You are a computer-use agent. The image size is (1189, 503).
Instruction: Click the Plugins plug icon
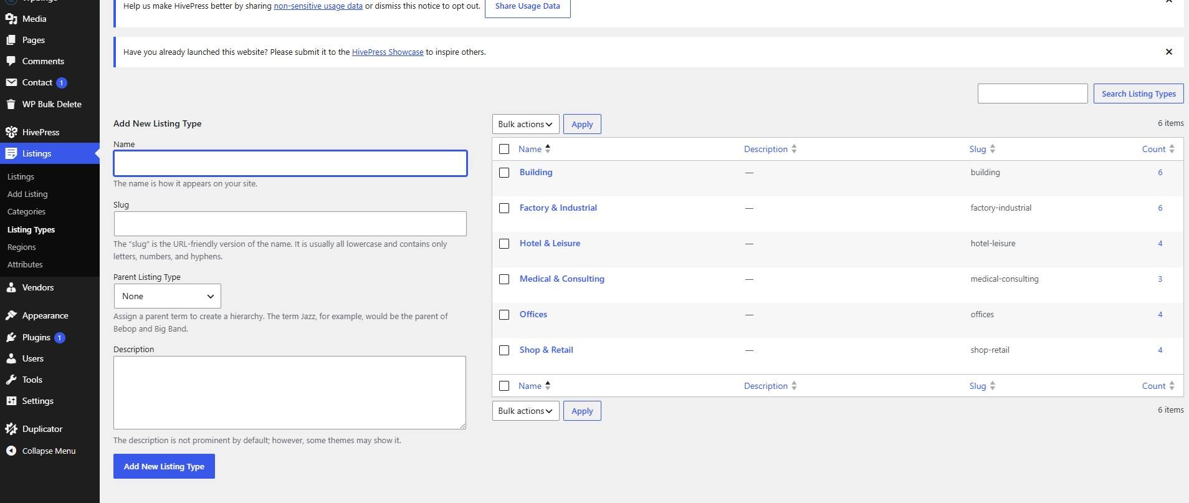point(11,337)
